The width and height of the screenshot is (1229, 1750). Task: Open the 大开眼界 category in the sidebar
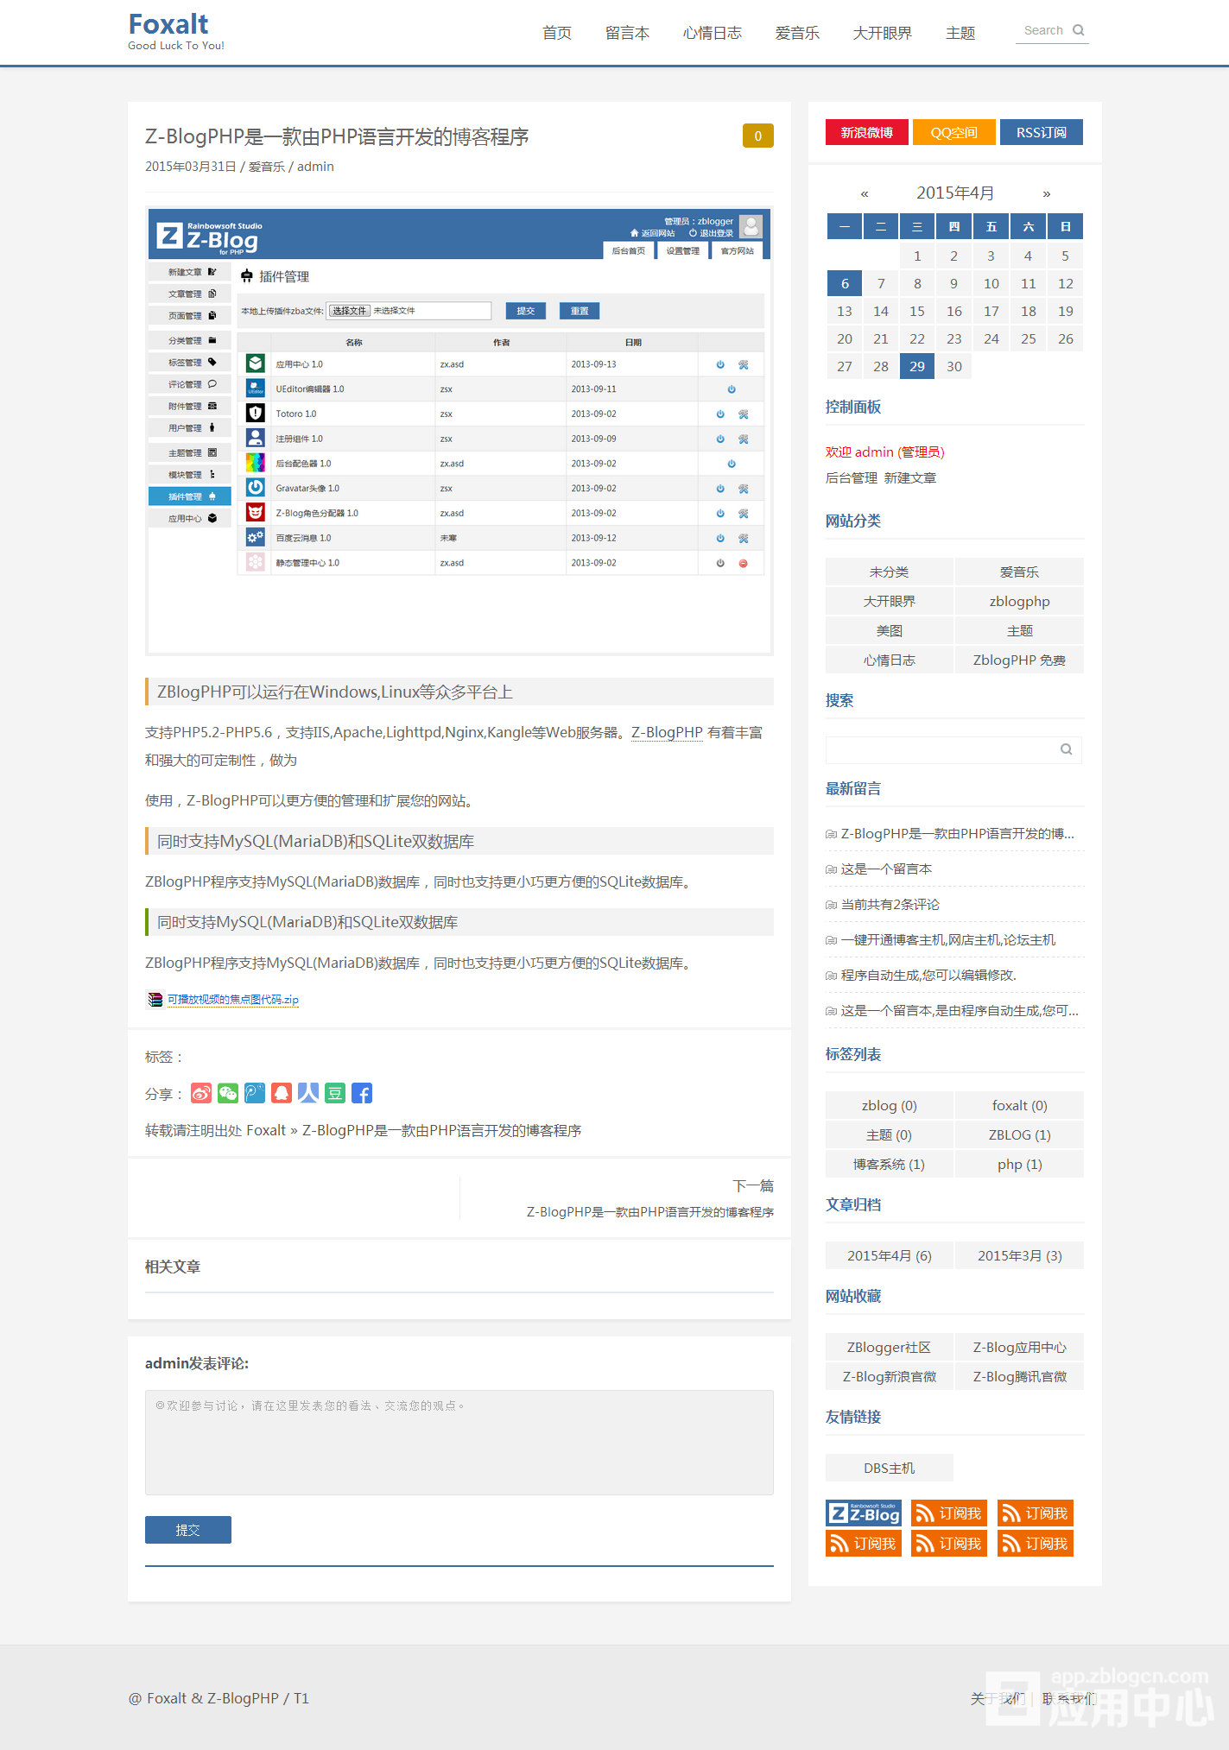890,601
